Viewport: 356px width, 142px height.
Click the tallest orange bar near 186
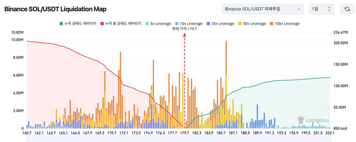[x=226, y=58]
